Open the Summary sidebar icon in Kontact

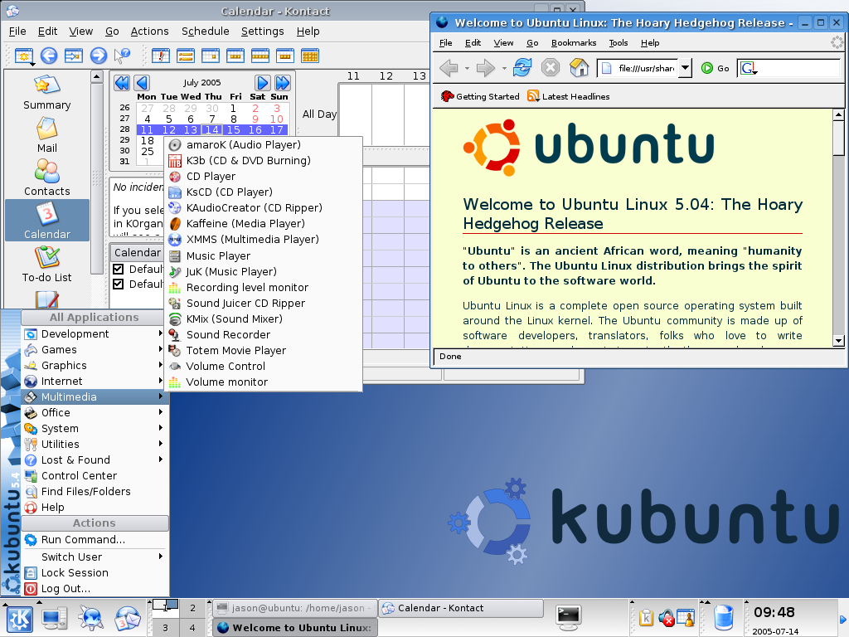(47, 93)
